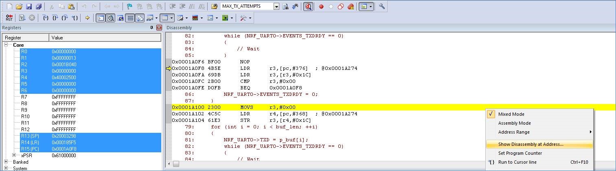This screenshot has width=616, height=171.
Task: Show Next Statement yellow arrow
Action: pos(87,18)
